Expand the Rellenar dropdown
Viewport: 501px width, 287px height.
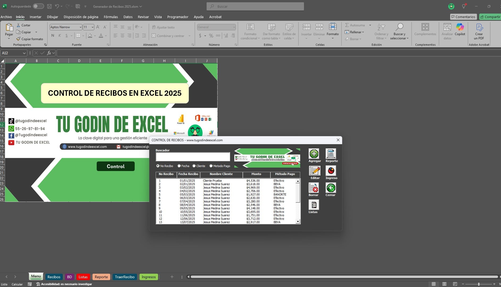point(363,32)
